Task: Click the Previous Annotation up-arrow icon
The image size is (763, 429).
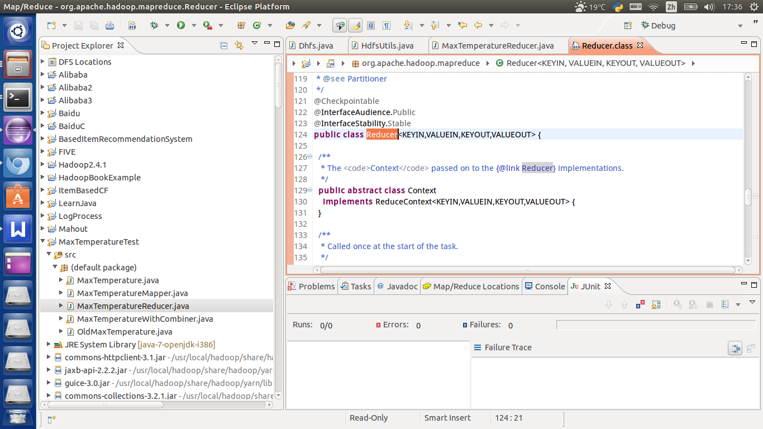Action: (x=435, y=26)
